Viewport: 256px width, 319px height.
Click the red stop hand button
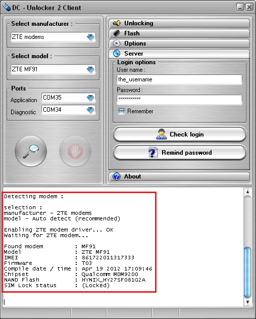tap(75, 151)
